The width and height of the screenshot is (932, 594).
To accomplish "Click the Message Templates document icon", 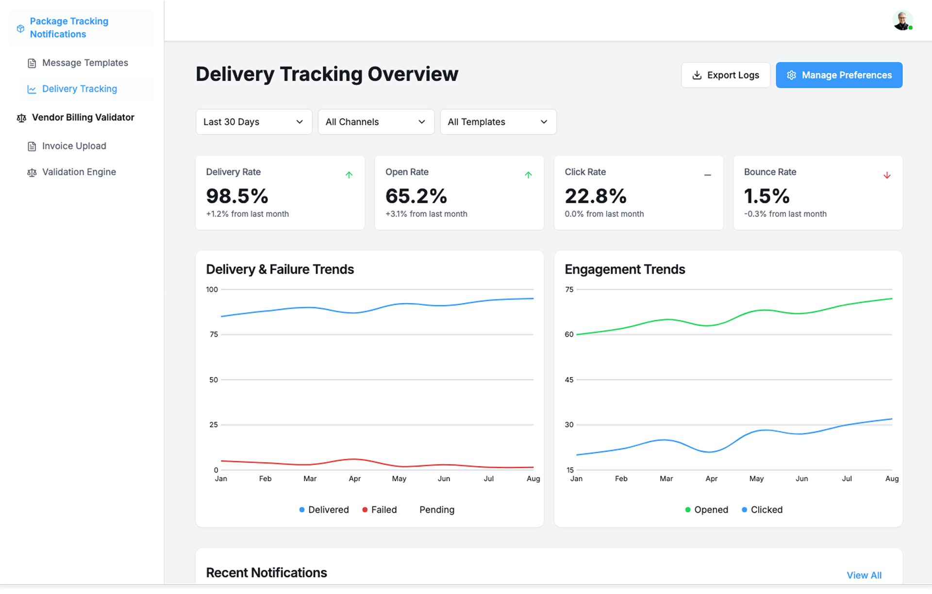I will (x=32, y=63).
